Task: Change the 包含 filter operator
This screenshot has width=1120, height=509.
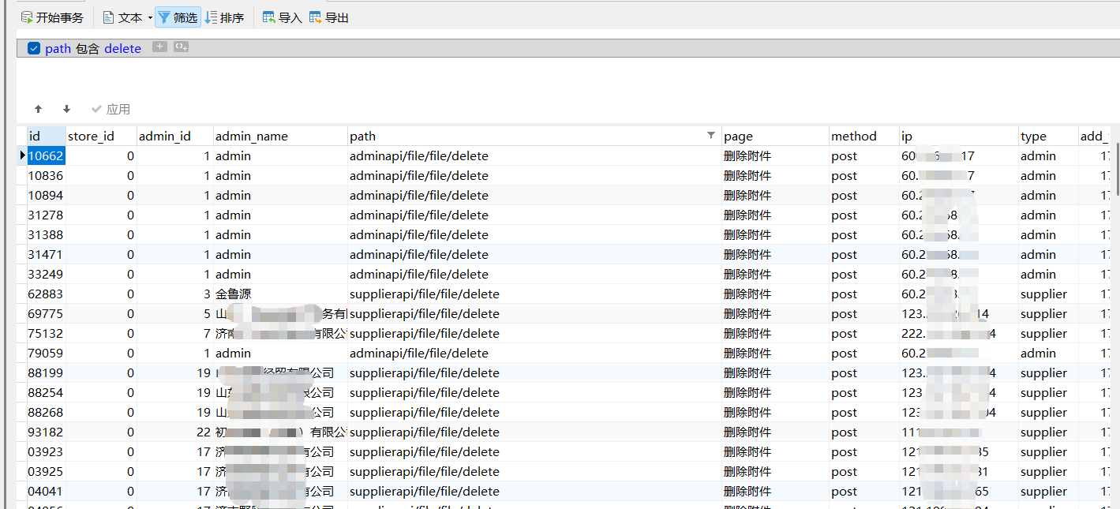Action: point(88,48)
